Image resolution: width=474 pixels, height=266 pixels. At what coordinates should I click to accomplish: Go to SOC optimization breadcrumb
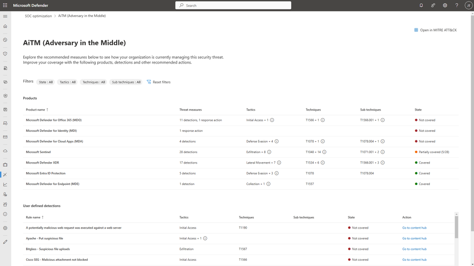(38, 16)
